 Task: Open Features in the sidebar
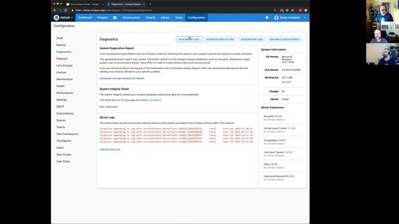pyautogui.click(x=62, y=58)
